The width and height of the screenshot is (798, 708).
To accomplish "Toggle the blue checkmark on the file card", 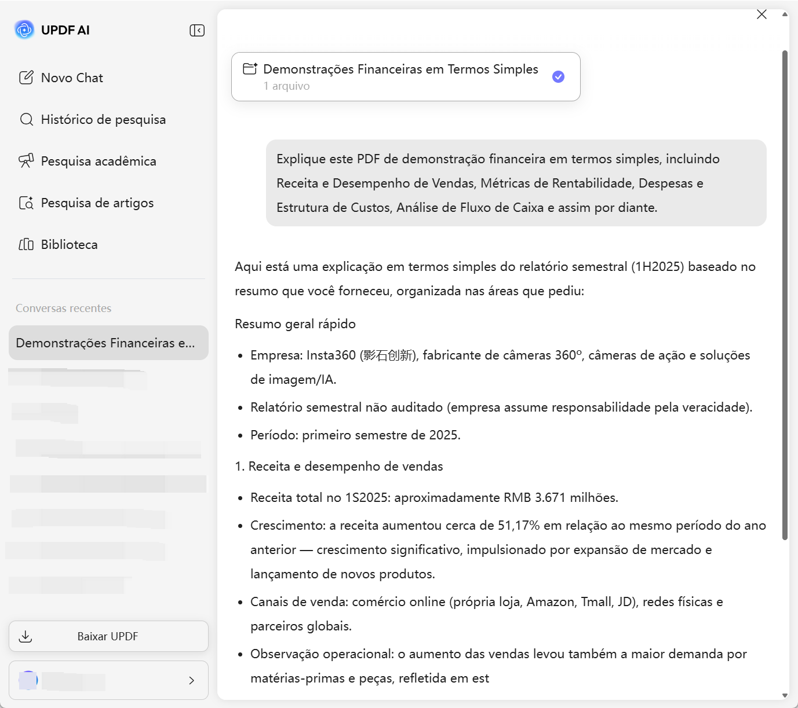I will 558,76.
